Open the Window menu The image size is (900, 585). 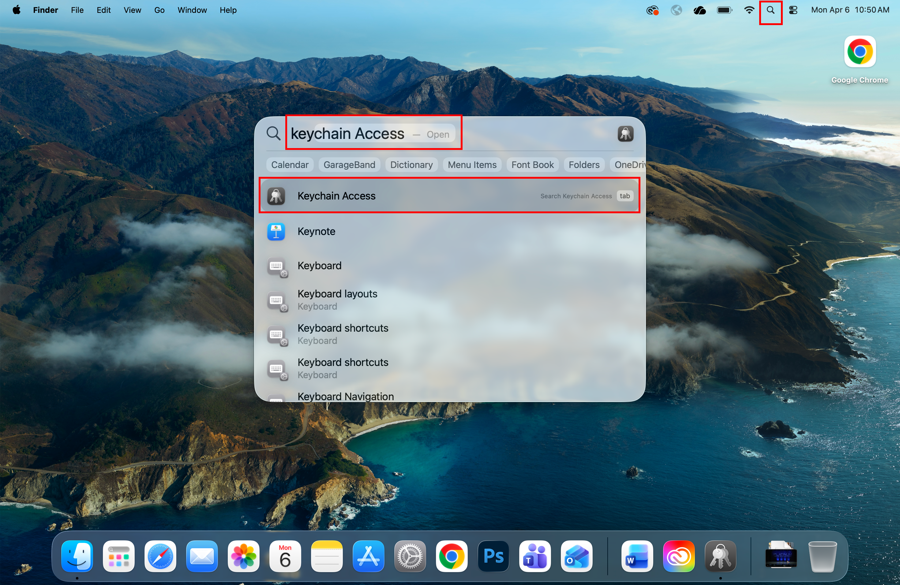192,10
